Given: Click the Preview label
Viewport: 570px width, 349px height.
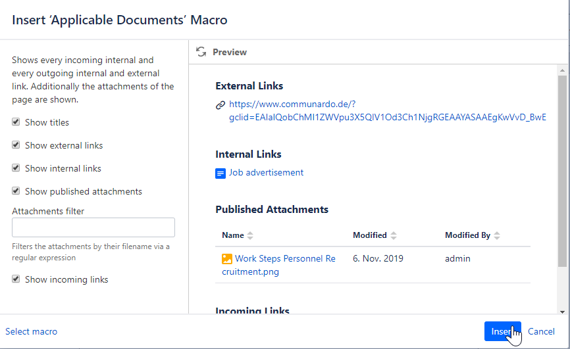Looking at the screenshot, I should [x=230, y=53].
